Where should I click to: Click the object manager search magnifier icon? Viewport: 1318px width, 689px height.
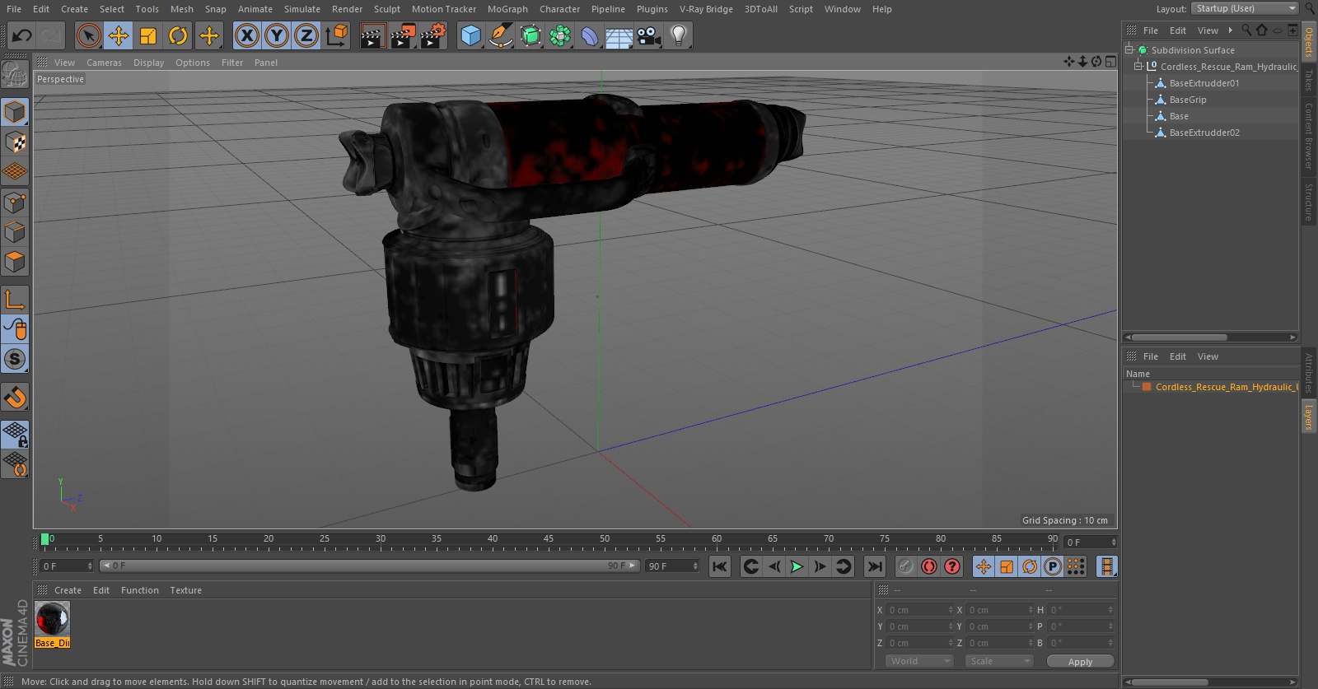coord(1246,30)
